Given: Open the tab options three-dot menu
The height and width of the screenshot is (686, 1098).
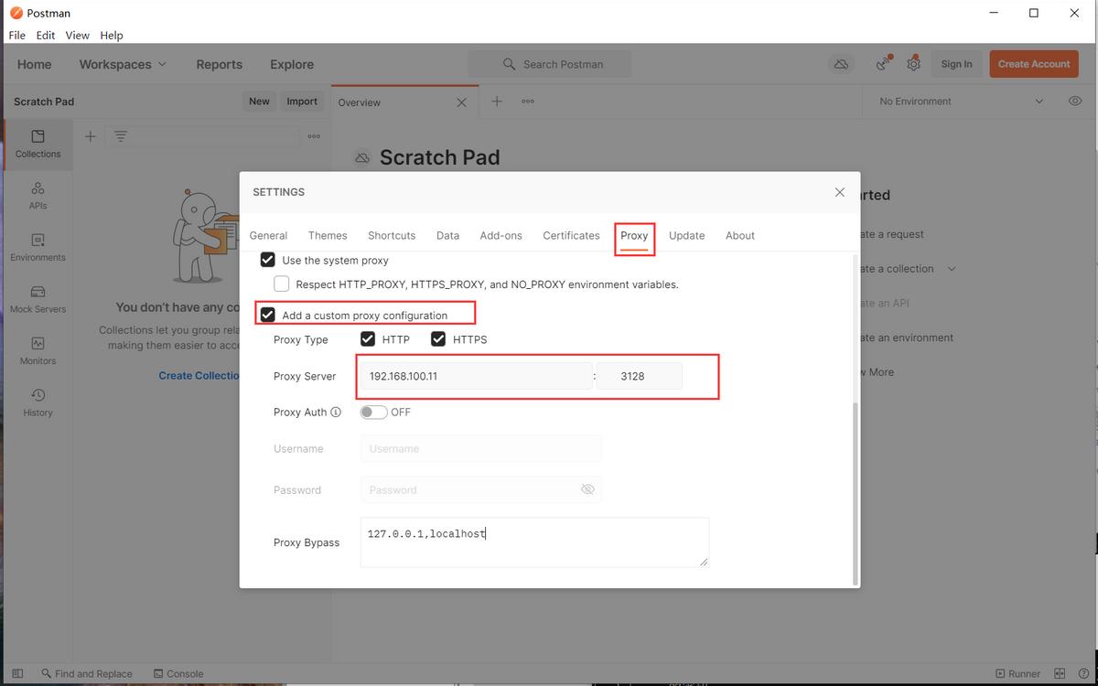Looking at the screenshot, I should coord(528,102).
